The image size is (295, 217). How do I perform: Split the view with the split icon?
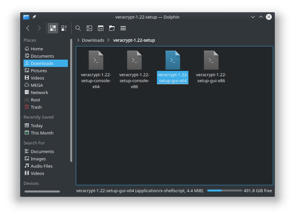pos(101,28)
